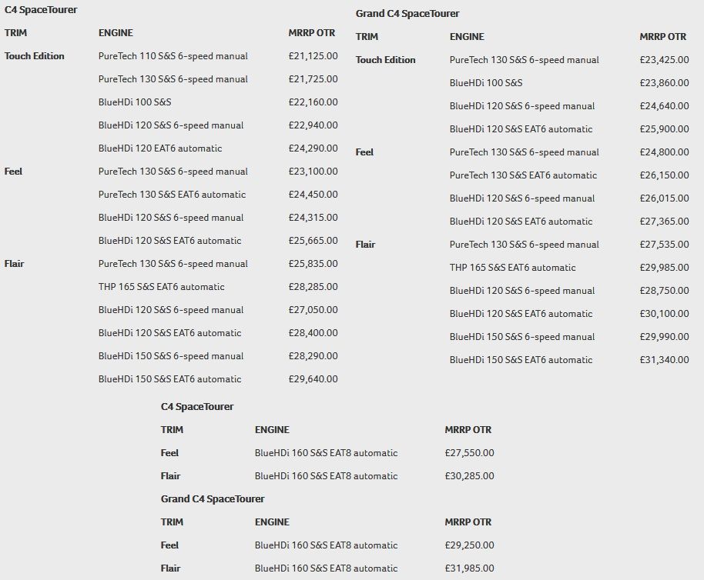Select the £22,160.00 price cell

click(313, 102)
